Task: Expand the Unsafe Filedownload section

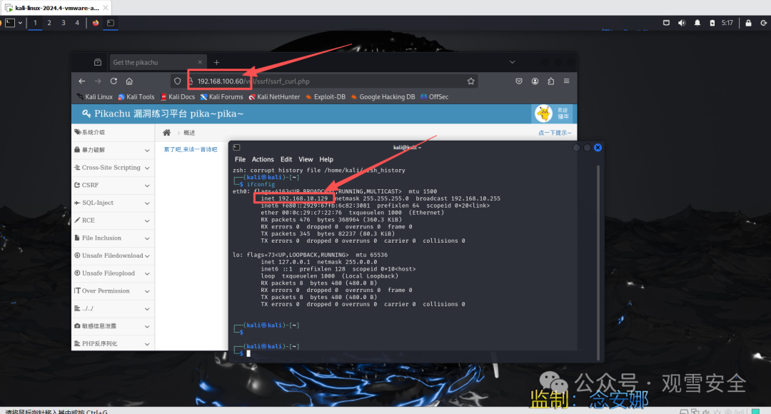Action: (113, 256)
